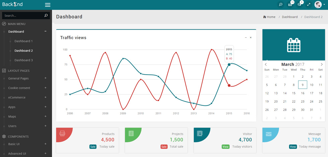Screen dimensions: 328x157
Task: Open the chat messages bubble icon
Action: point(299,4)
